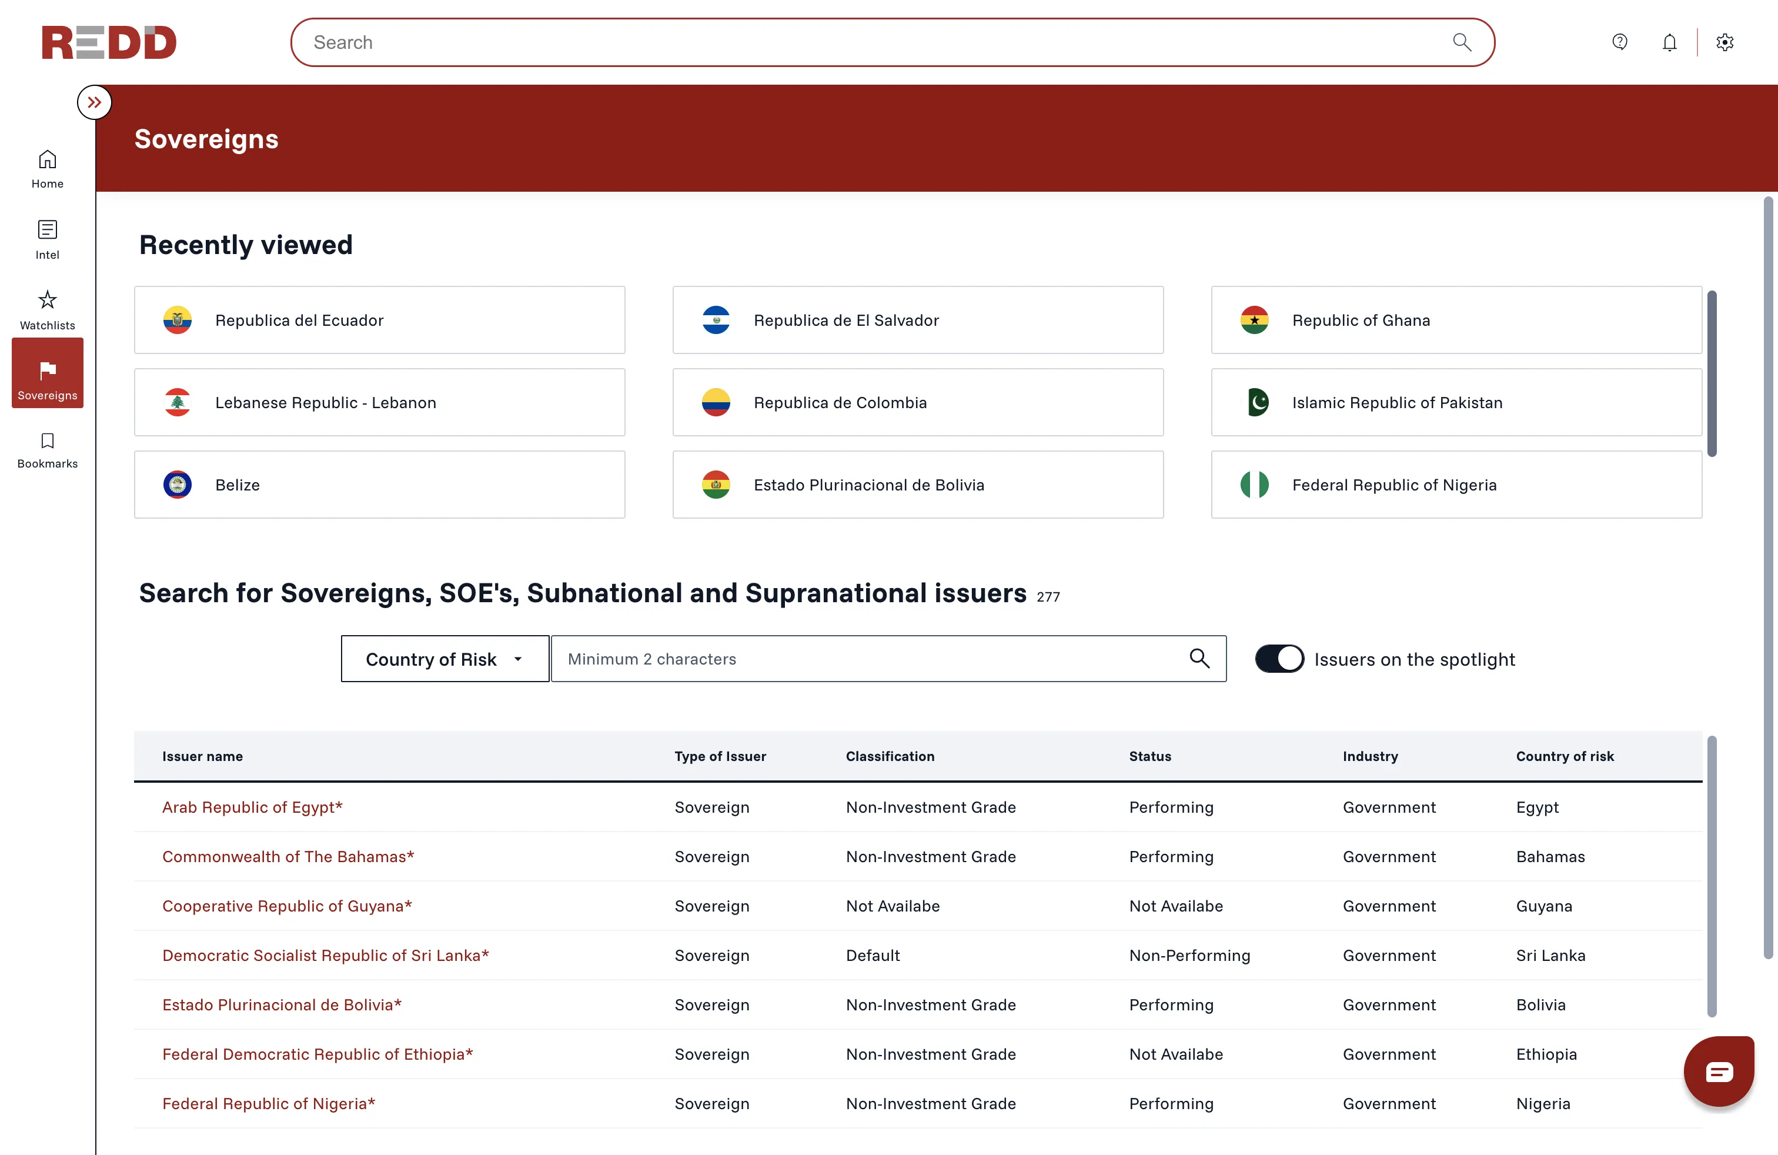Open Democratic Socialist Republic of Sri Lanka

pyautogui.click(x=325, y=955)
